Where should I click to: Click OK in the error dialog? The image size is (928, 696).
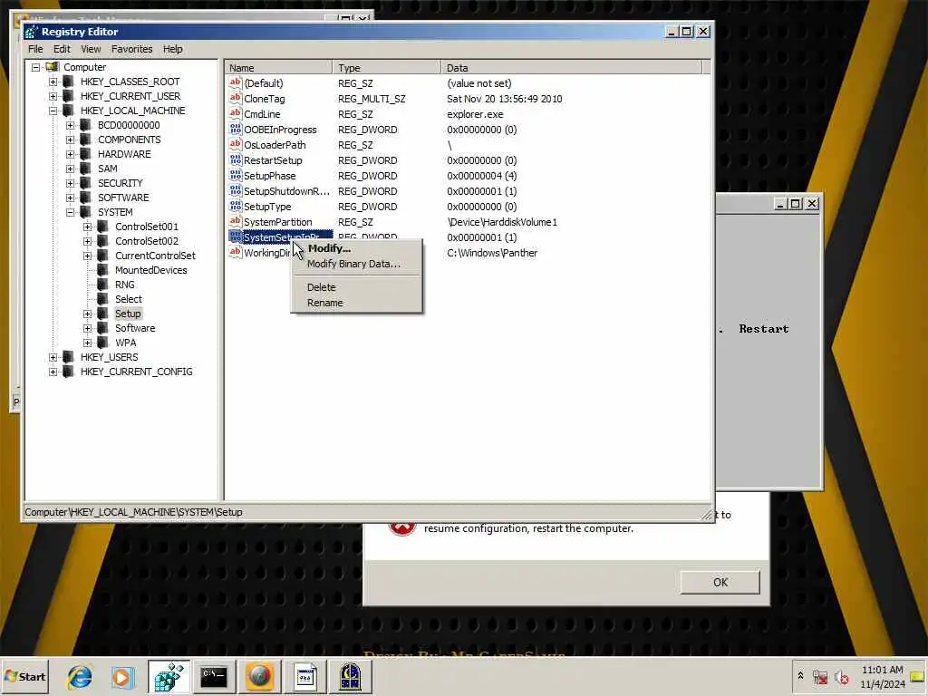pos(720,583)
